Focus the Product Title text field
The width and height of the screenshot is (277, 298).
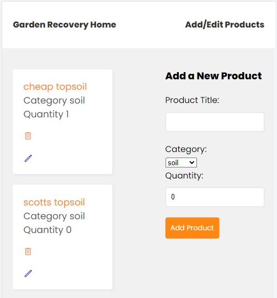215,122
